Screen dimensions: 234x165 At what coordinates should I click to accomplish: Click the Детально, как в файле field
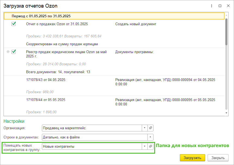click(95, 137)
